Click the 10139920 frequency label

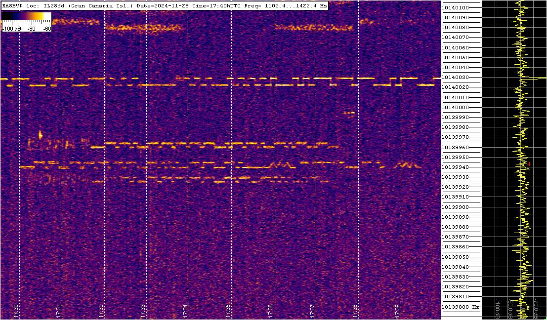point(455,187)
